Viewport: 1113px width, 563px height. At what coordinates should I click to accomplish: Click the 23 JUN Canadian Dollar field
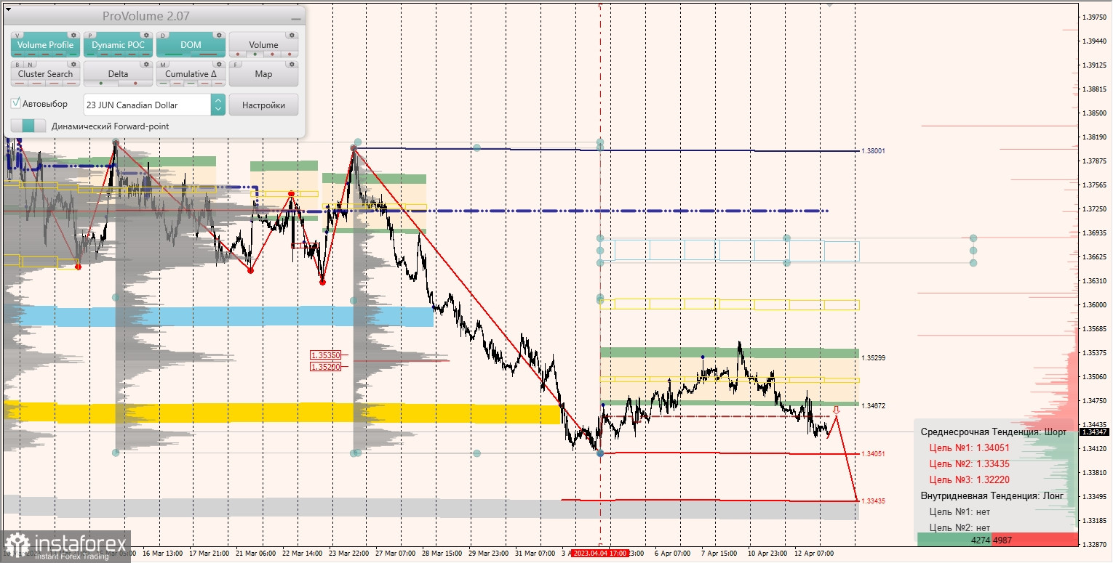(x=147, y=105)
